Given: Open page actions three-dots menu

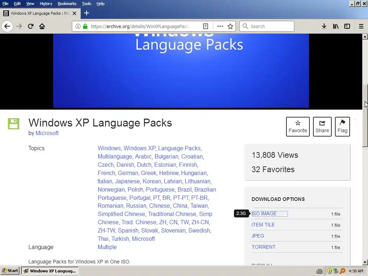Looking at the screenshot, I should pyautogui.click(x=220, y=26).
